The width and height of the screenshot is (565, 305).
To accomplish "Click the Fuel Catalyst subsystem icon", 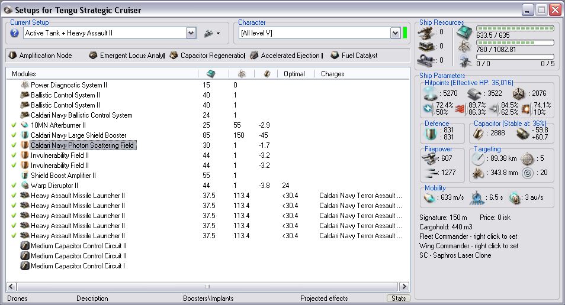I will tap(335, 56).
